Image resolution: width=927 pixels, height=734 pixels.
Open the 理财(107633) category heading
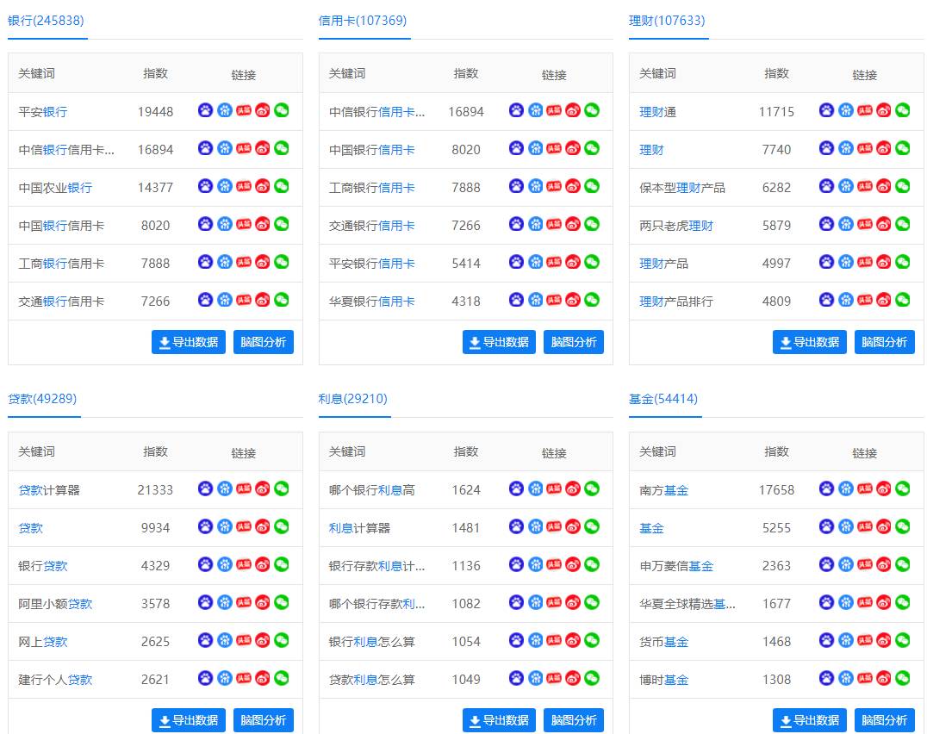pos(667,21)
